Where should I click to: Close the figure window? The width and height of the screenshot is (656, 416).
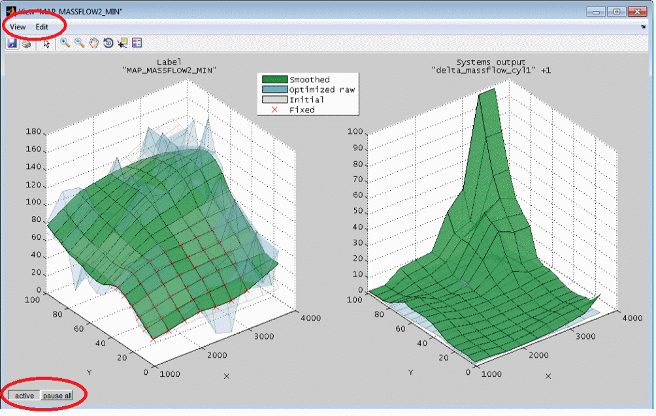[x=637, y=12]
